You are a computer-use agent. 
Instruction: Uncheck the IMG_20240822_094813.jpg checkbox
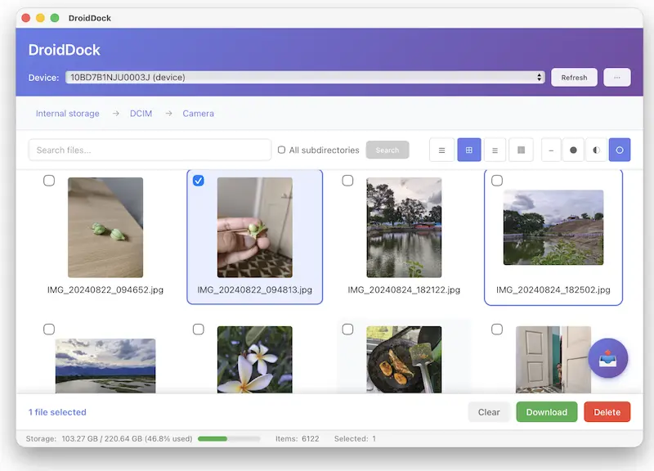[x=198, y=181]
